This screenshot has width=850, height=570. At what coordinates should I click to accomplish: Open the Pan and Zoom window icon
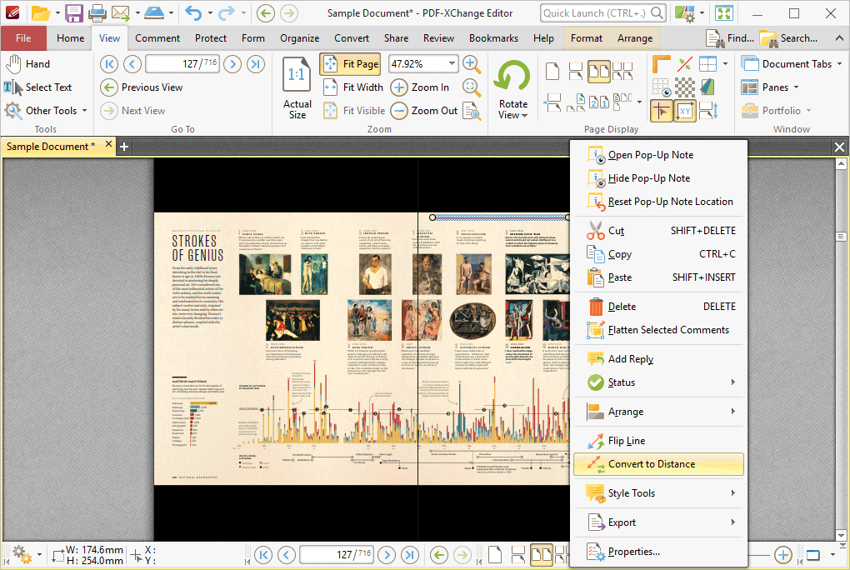(472, 111)
